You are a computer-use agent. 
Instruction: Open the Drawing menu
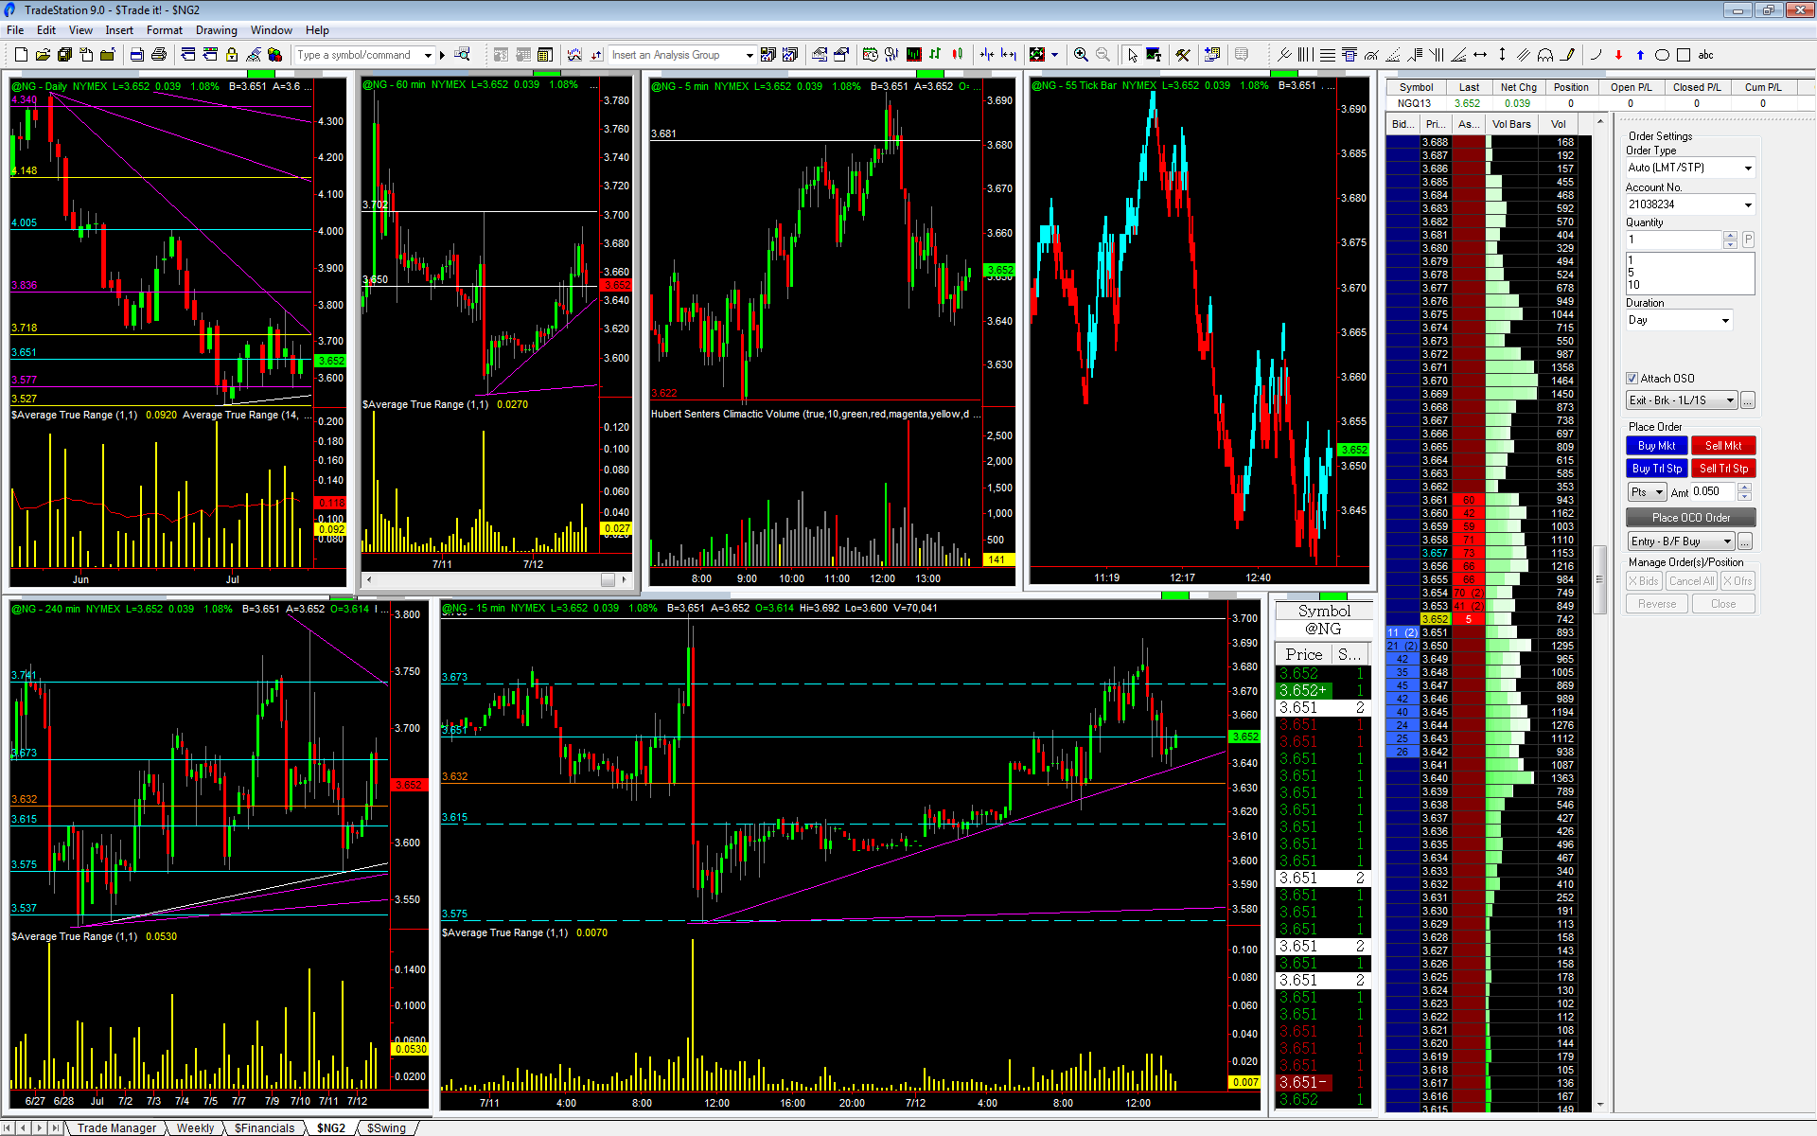click(217, 30)
